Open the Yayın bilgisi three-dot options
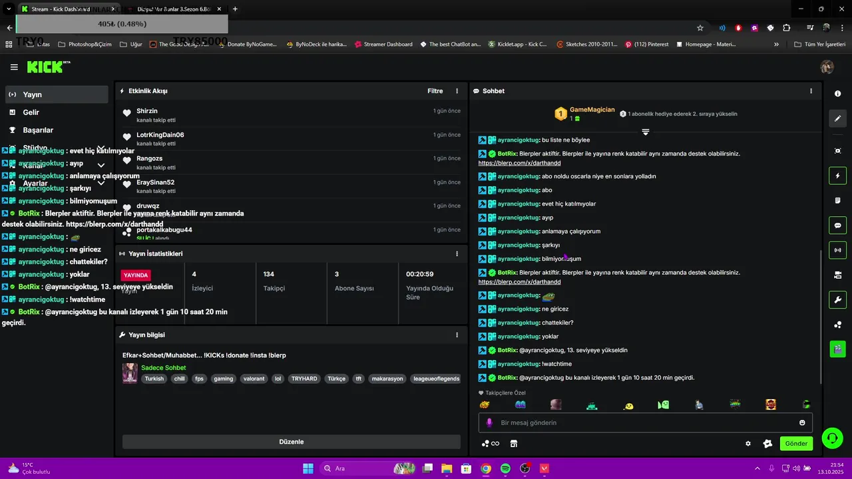This screenshot has width=852, height=479. pyautogui.click(x=457, y=335)
